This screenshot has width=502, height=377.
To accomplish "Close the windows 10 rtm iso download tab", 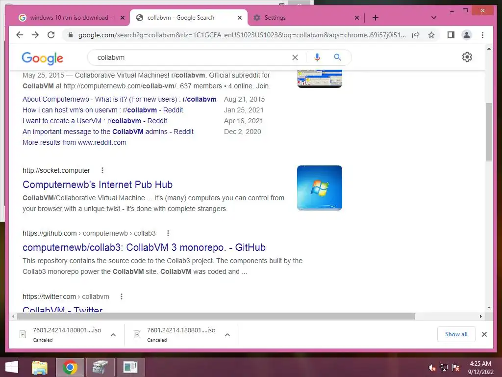I will [122, 18].
